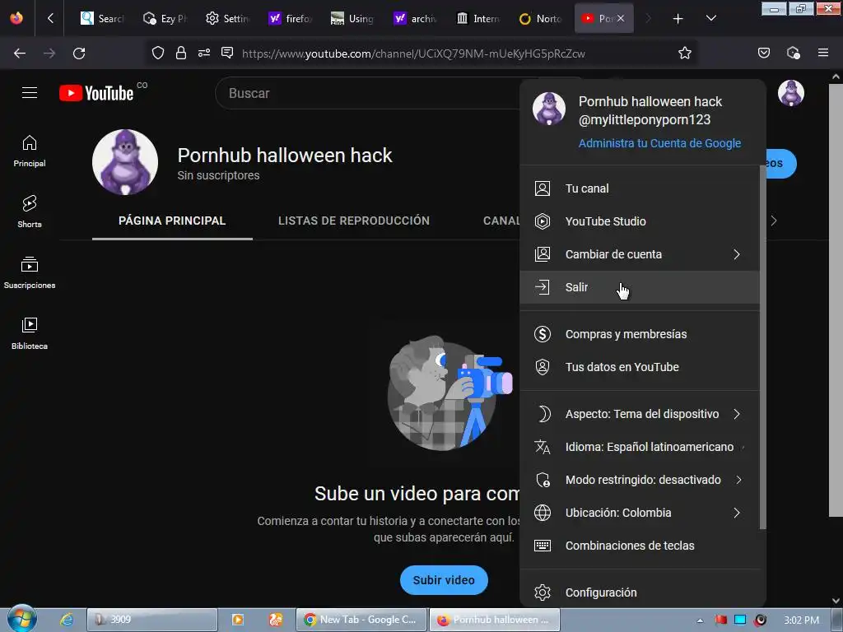Viewport: 843px width, 632px height.
Task: Show hidden system tray icons
Action: coord(700,620)
